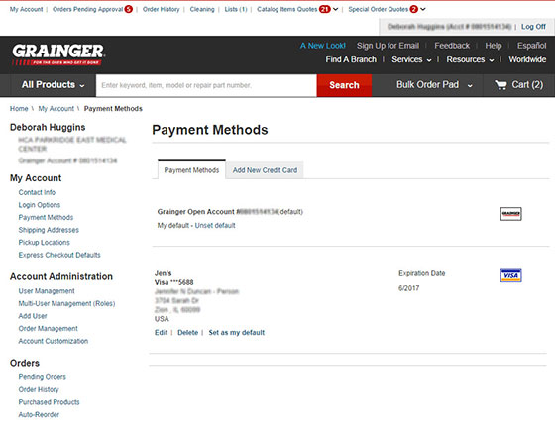The height and width of the screenshot is (425, 555).
Task: Open the All Products dropdown
Action: tap(54, 85)
